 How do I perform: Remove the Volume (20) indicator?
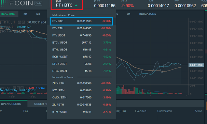(x=22, y=88)
